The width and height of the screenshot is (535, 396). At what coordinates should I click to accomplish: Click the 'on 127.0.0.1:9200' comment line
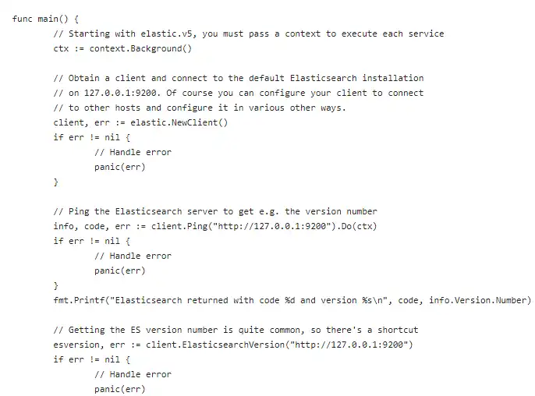[x=238, y=93]
